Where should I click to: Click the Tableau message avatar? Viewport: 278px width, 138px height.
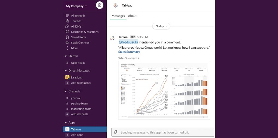click(x=112, y=38)
